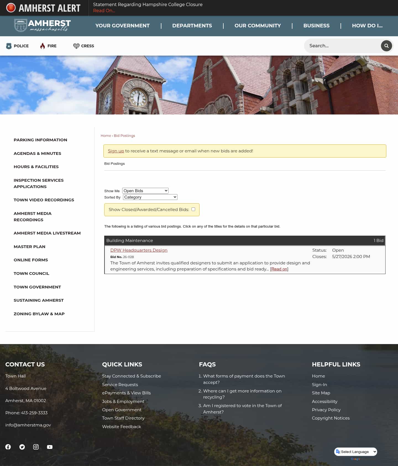This screenshot has width=398, height=466.
Task: Open FAQ about forms of payment
Action: point(244,379)
